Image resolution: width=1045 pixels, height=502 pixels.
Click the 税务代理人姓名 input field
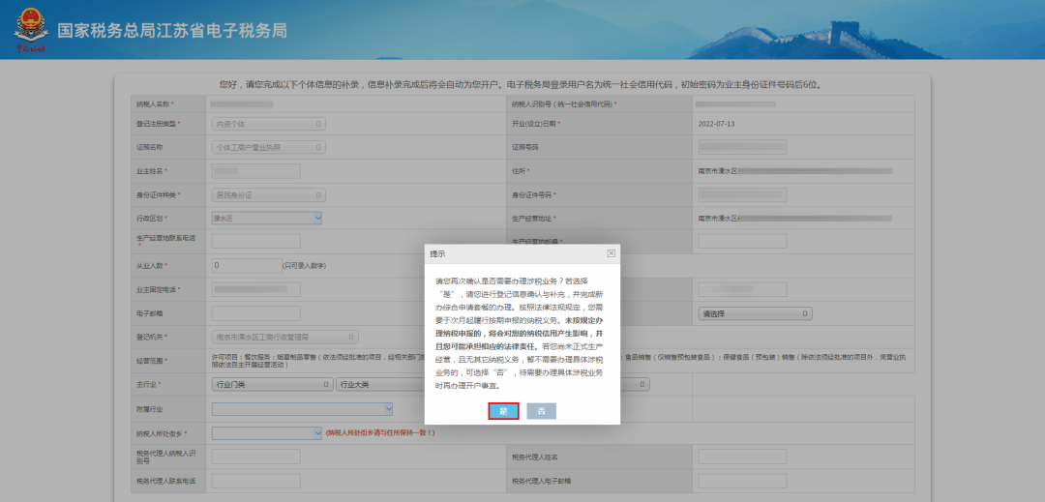click(x=742, y=457)
